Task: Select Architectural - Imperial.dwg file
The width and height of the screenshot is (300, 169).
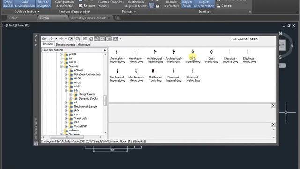Action: pos(155,56)
